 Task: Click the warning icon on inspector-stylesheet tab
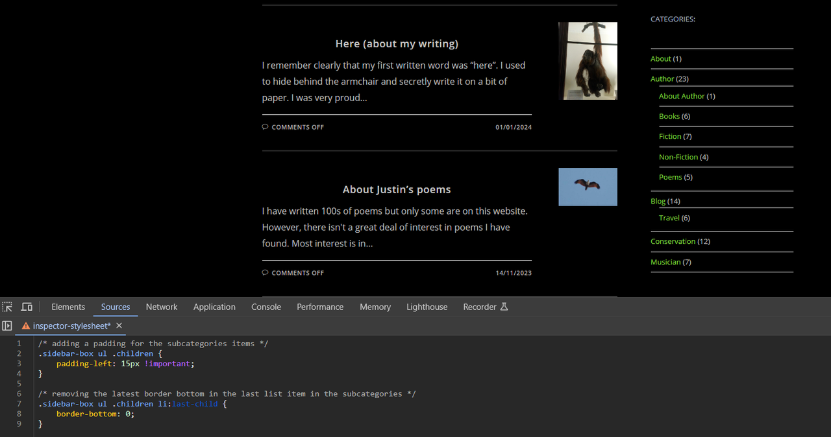[26, 325]
